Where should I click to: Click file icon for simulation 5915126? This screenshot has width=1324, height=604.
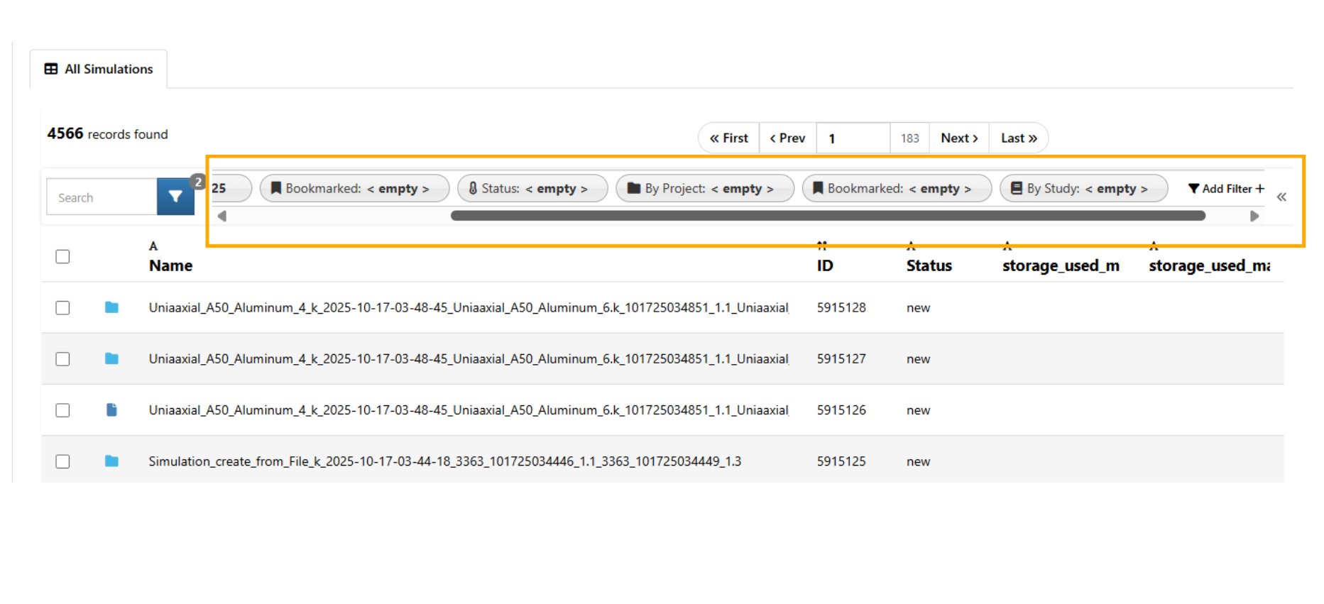[x=111, y=410]
